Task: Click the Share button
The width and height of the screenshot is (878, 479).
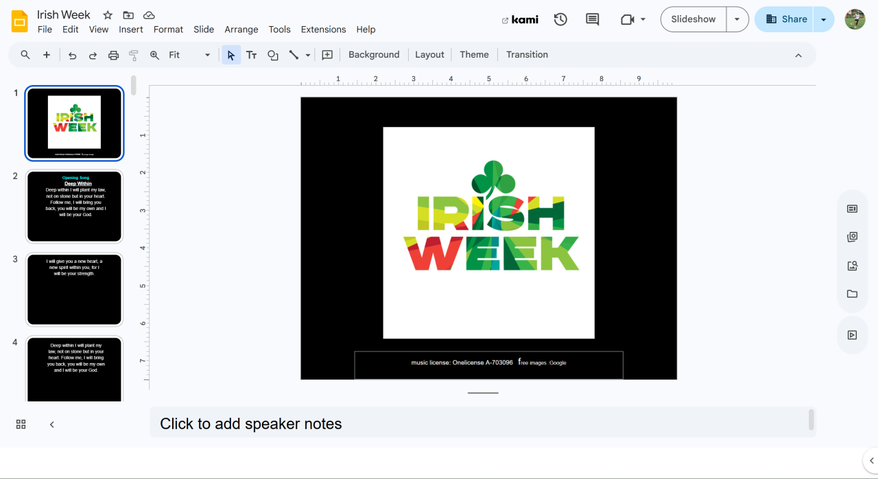Action: (x=785, y=19)
